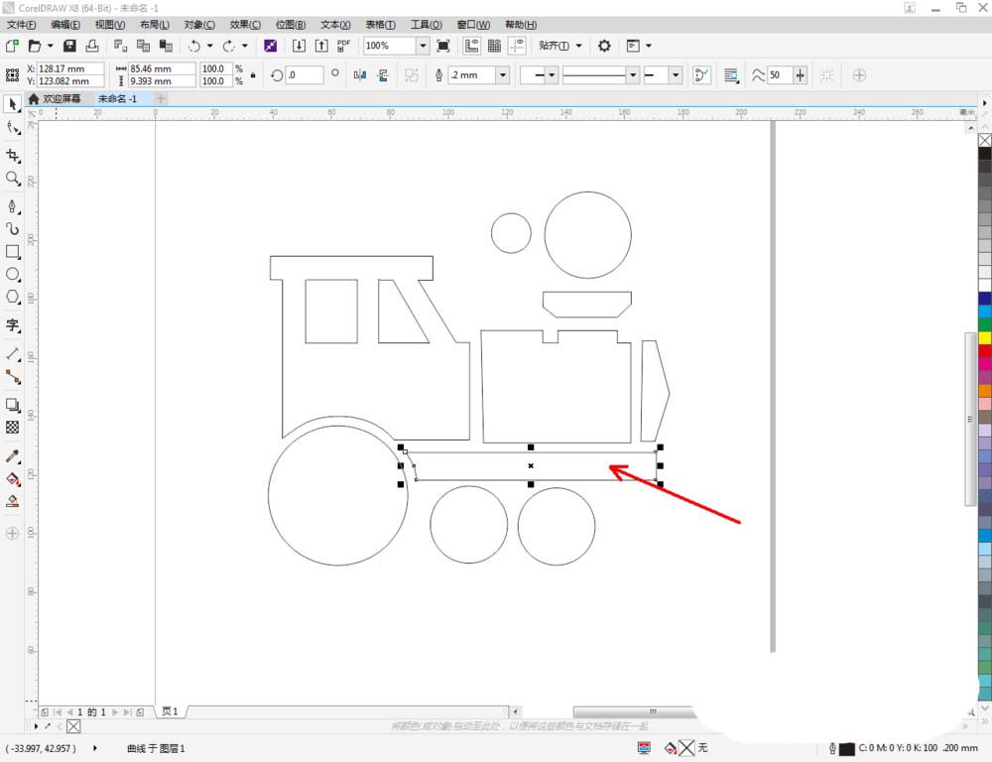Viewport: 992px width, 762px height.
Task: Open the 位图(B) menu
Action: tap(291, 25)
